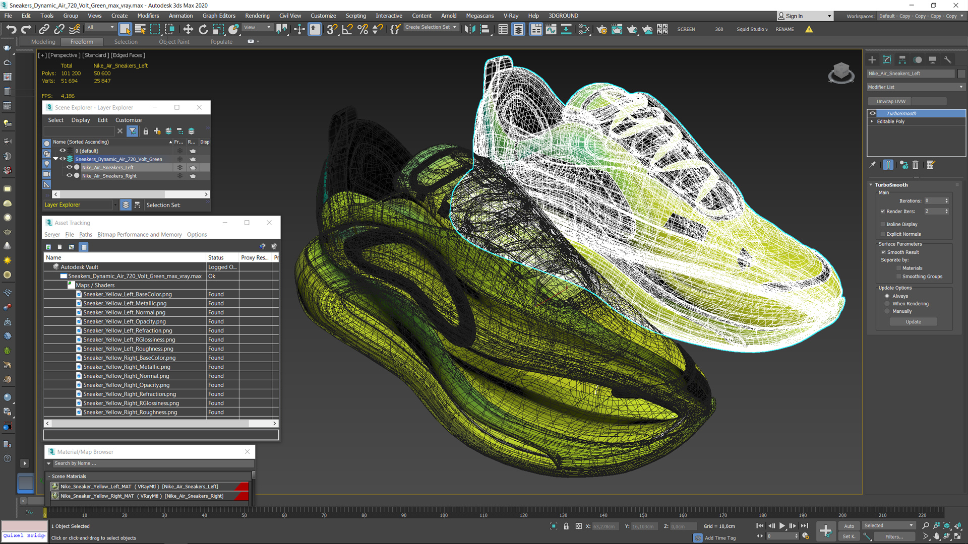The width and height of the screenshot is (968, 544).
Task: Click the Redo arrow icon
Action: [x=26, y=29]
